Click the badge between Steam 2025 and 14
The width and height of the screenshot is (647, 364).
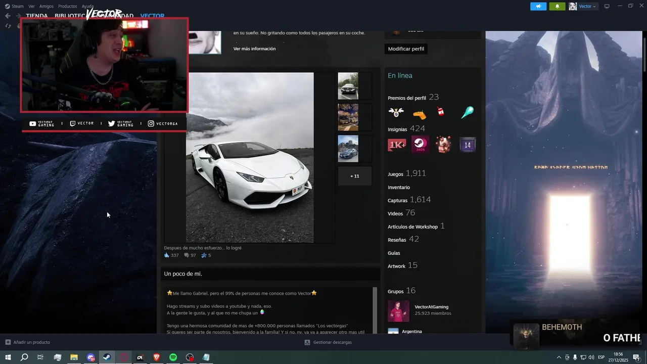click(x=443, y=145)
